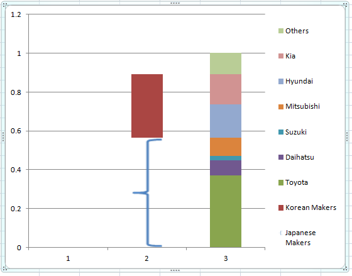Viewport: 352px width, 276px height.
Task: Click the Mitsubishi legend swatch
Action: [x=281, y=107]
